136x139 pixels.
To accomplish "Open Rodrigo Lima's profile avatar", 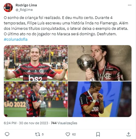I will (x=8, y=8).
